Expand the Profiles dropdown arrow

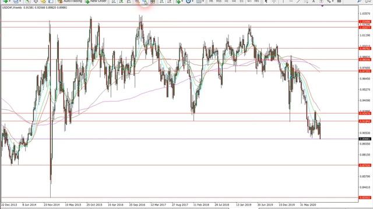tap(20, 1)
